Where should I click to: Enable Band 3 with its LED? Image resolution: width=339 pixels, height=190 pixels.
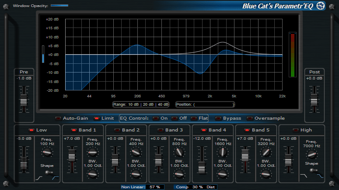click(161, 130)
